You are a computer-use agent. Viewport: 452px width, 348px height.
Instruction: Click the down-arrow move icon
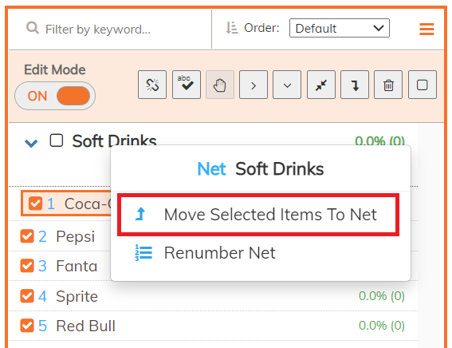point(355,85)
